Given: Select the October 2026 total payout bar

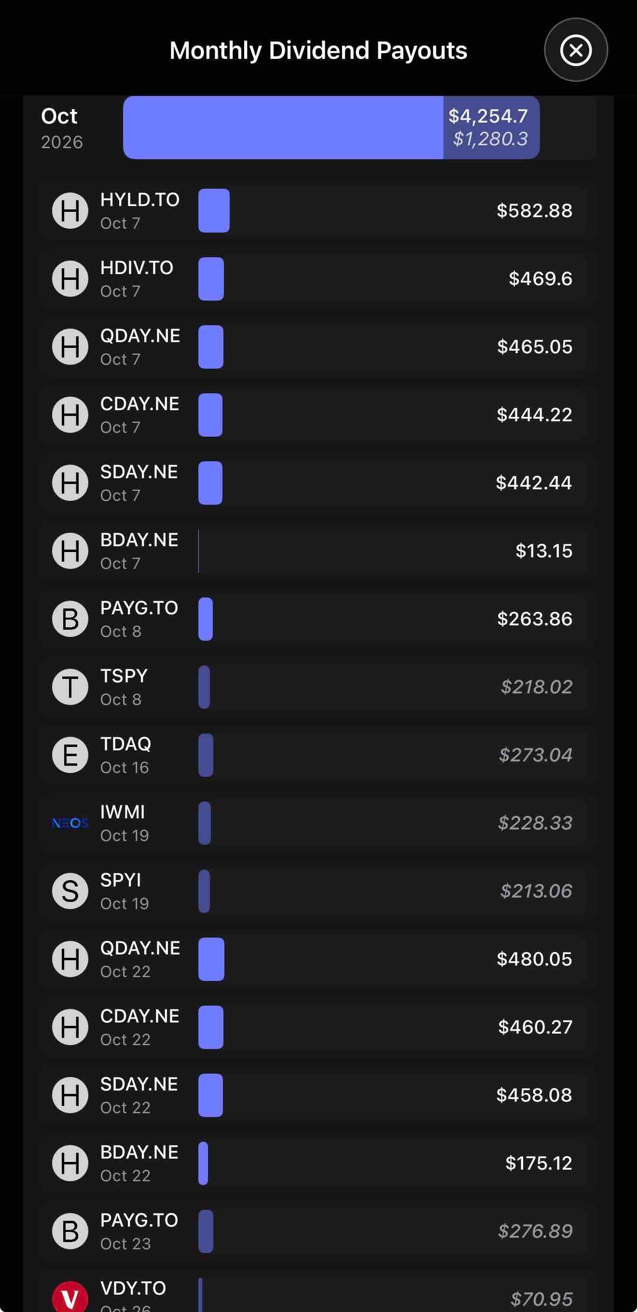Looking at the screenshot, I should (331, 127).
